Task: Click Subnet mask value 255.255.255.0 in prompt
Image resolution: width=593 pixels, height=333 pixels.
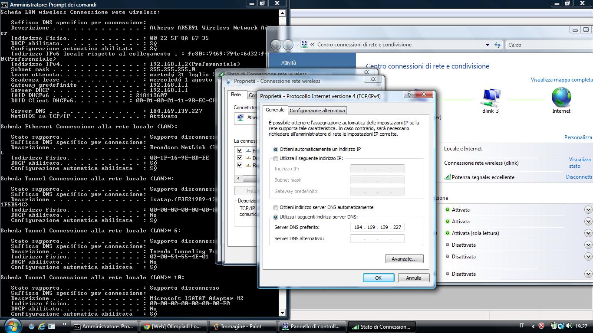Action: [x=172, y=69]
